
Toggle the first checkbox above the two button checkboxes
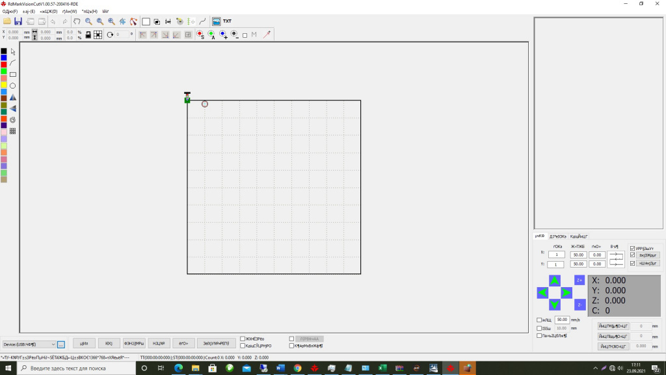coord(632,248)
